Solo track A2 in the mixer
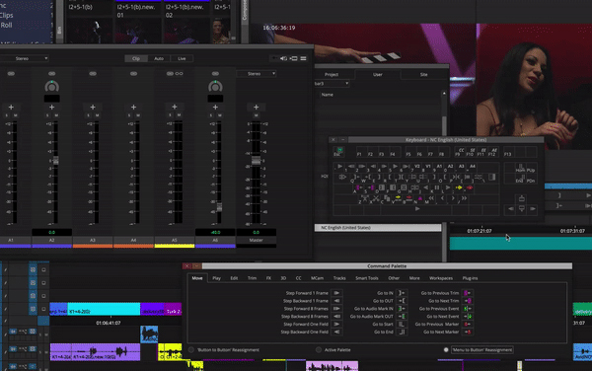The height and width of the screenshot is (371, 592). [47, 115]
